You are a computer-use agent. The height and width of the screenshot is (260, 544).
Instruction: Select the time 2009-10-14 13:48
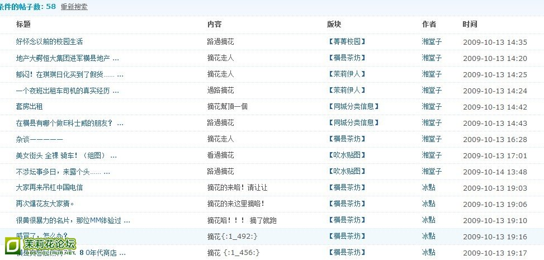click(495, 172)
